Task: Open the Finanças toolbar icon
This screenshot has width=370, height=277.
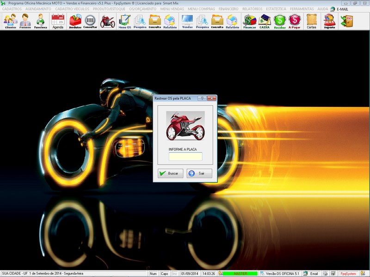Action: pyautogui.click(x=249, y=21)
